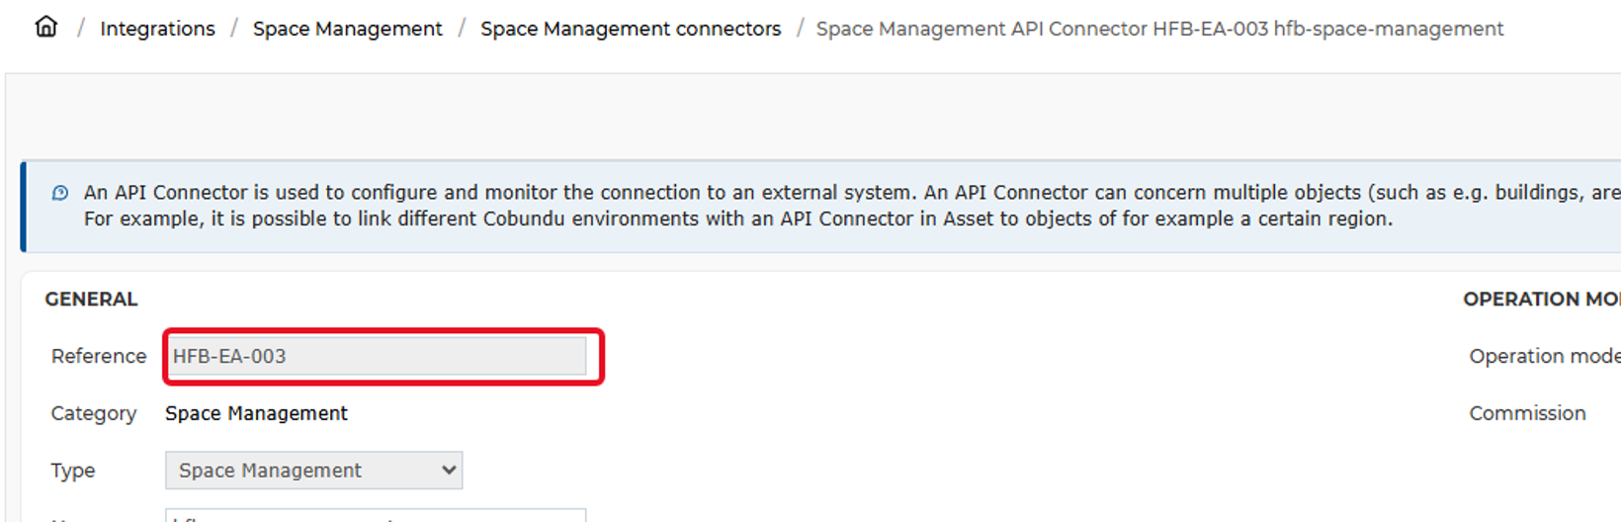
Task: Select the GENERAL section heading
Action: (x=91, y=300)
